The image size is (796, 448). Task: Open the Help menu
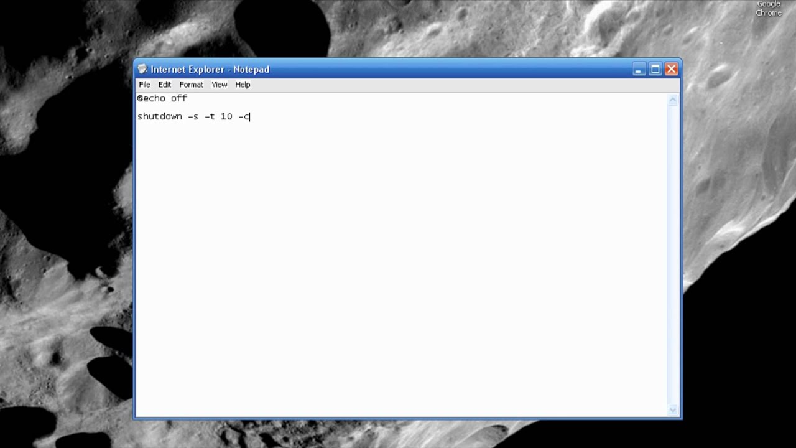(243, 85)
